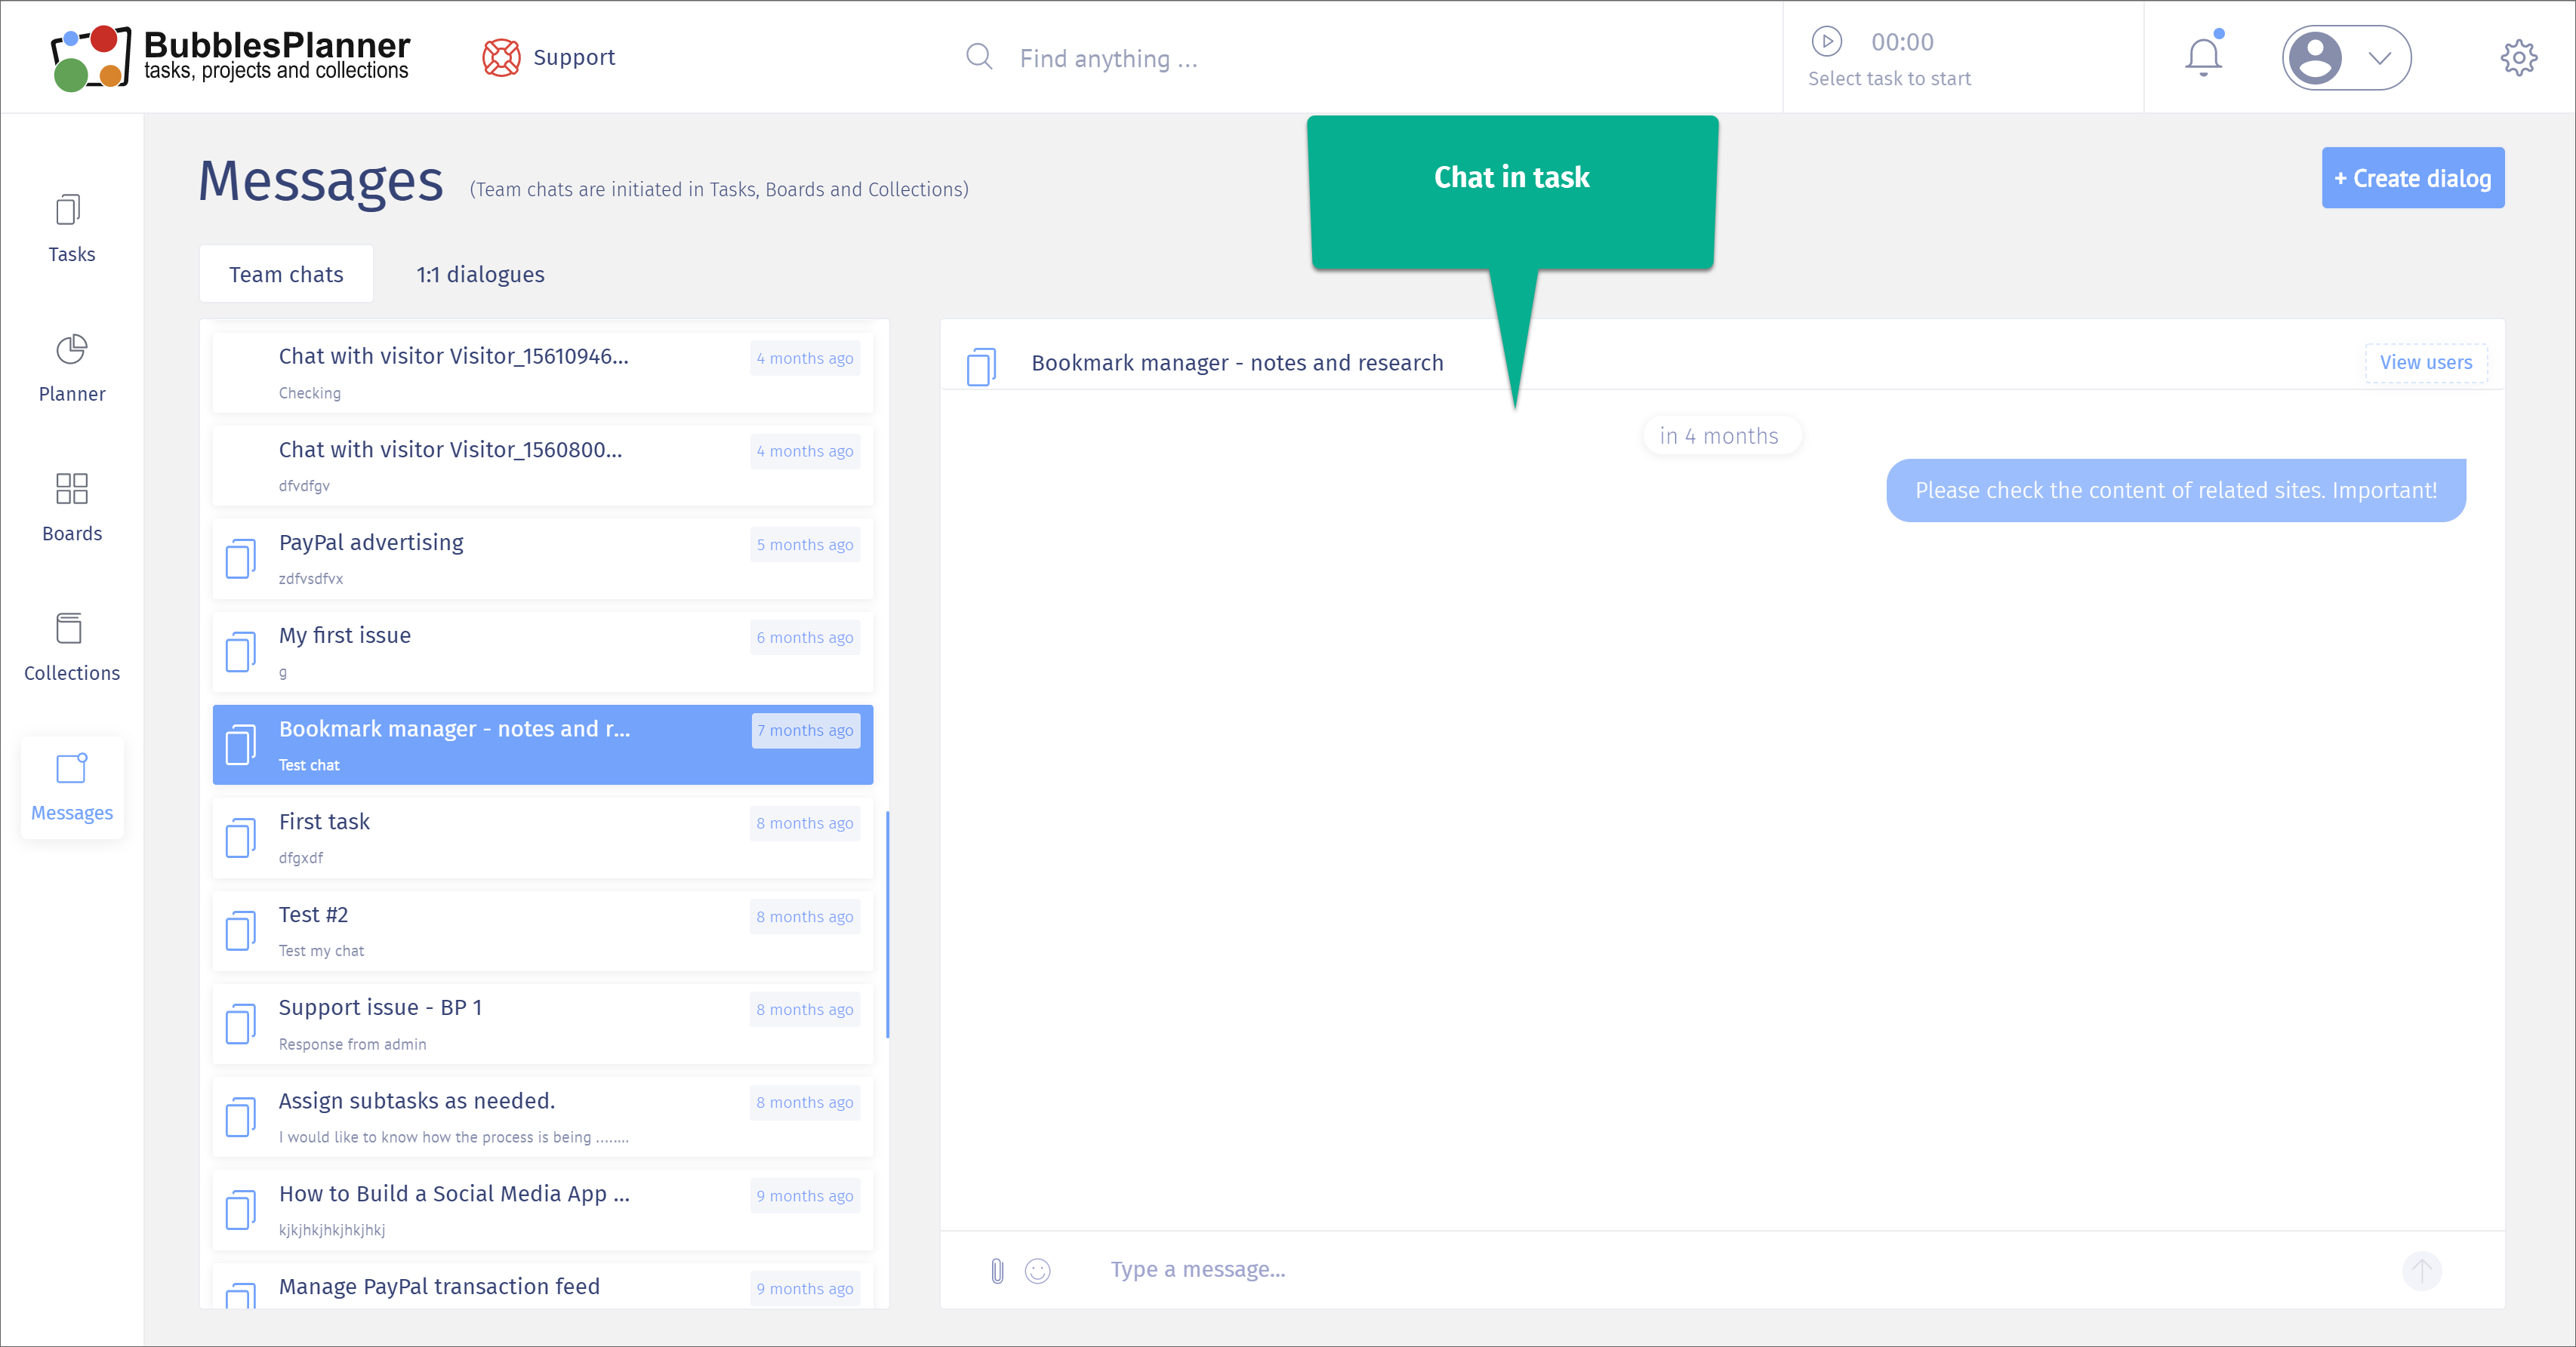Open Assign subtasks as needed chat
Viewport: 2576px width, 1347px height.
[543, 1116]
